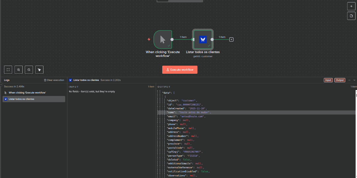Screen dimensions: 357x178
Task: Select 'Listar todos os clientes' log entry
Action: coord(34,99)
